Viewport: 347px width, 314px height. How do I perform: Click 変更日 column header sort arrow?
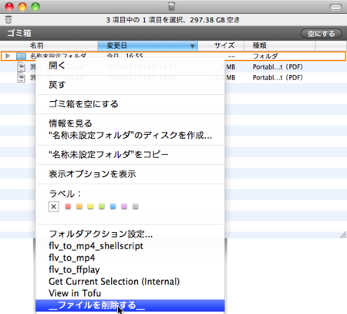click(x=192, y=46)
